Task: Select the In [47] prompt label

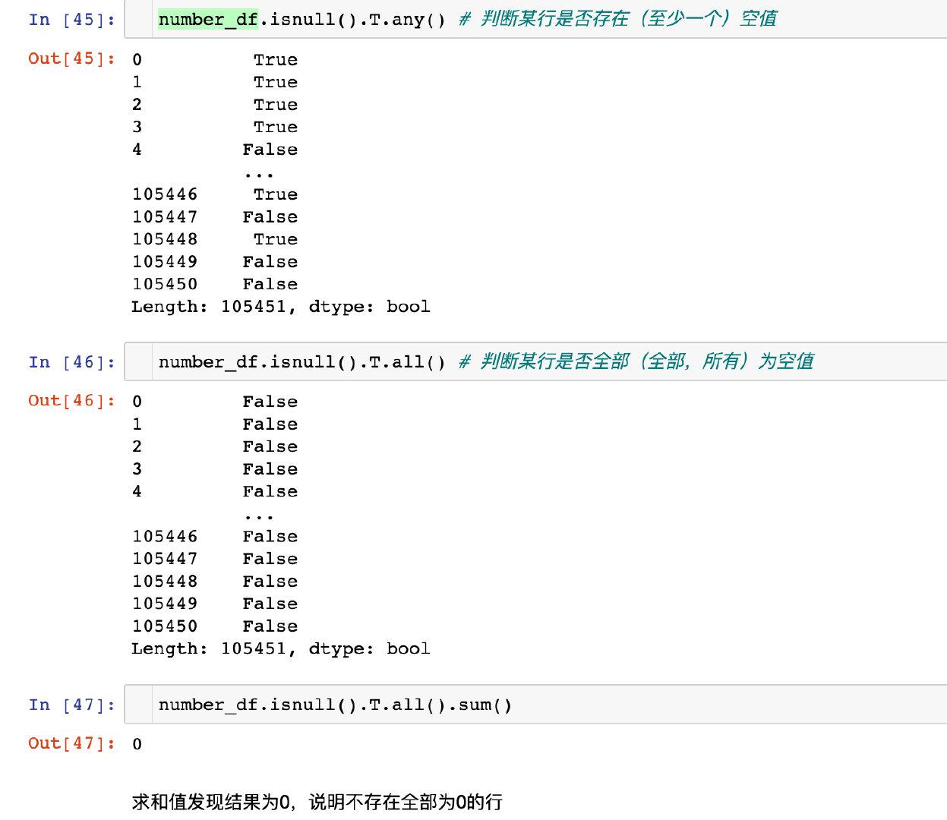Action: pos(72,705)
